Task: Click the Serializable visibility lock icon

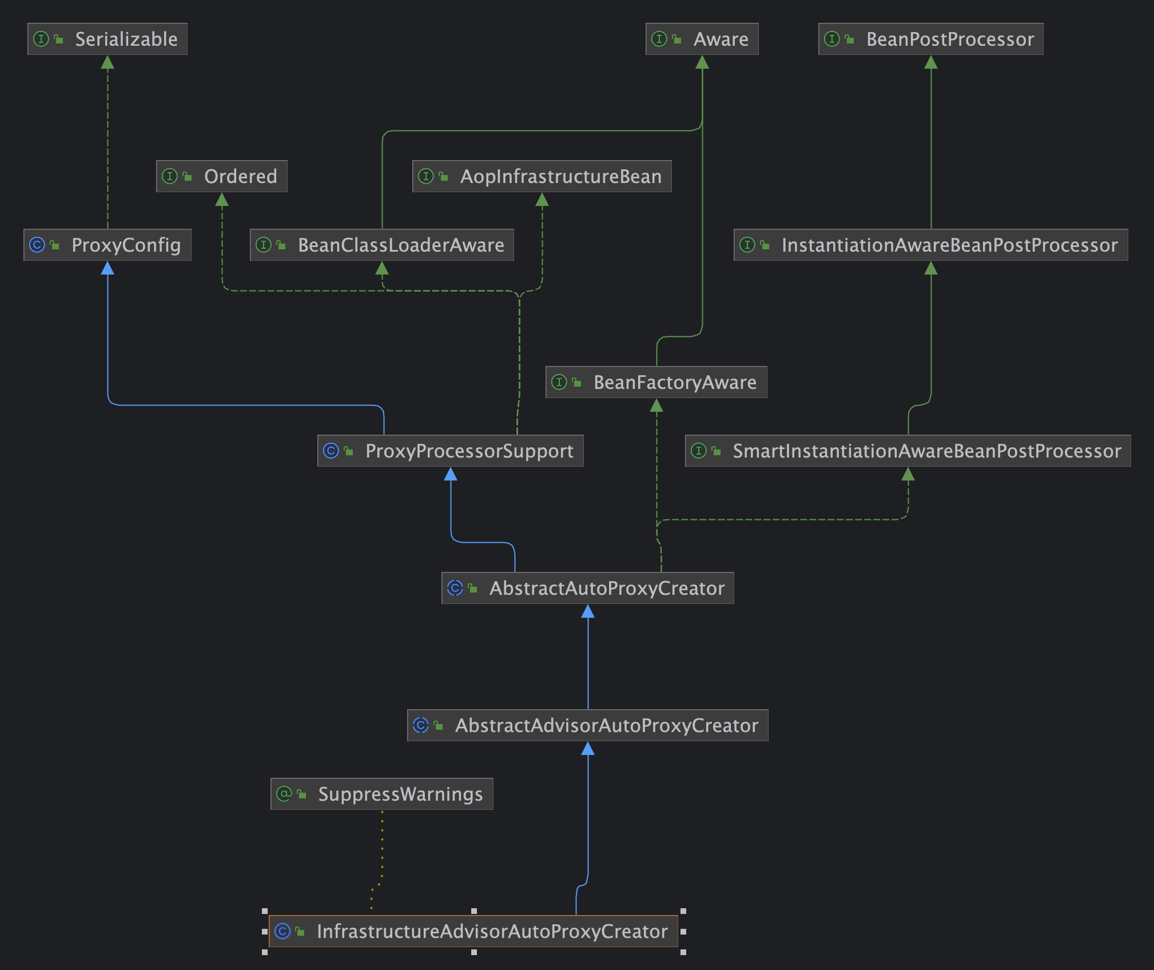Action: tap(58, 39)
